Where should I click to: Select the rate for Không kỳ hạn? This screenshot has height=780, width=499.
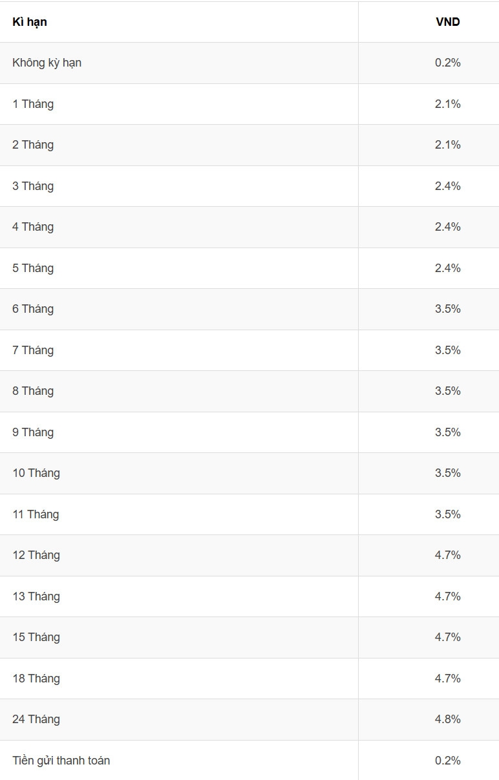tap(447, 63)
